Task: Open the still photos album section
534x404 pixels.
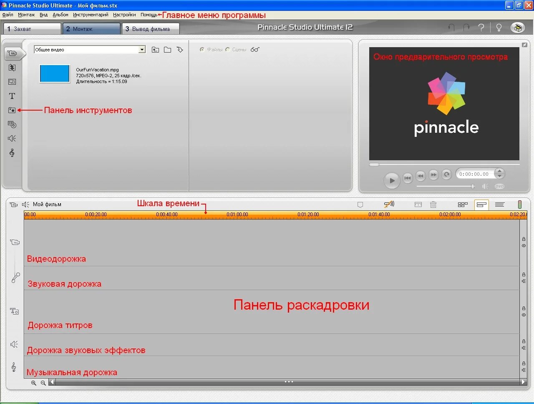Action: tap(12, 110)
